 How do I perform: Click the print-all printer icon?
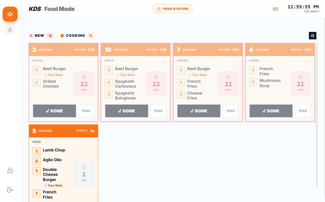pyautogui.click(x=312, y=36)
